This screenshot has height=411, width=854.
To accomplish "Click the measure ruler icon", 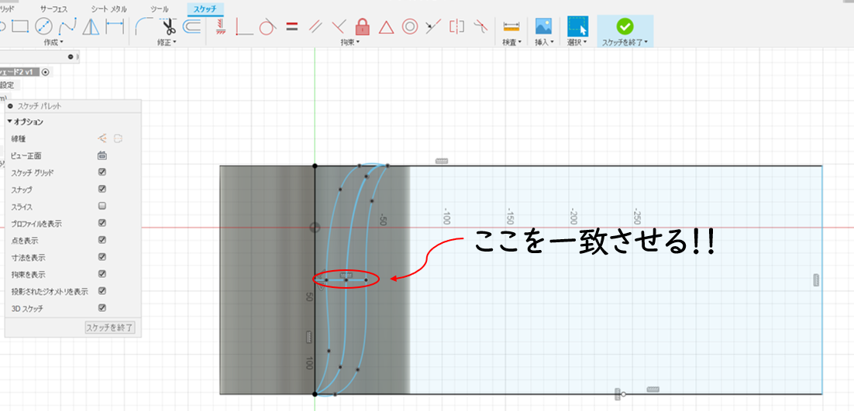I will [511, 26].
